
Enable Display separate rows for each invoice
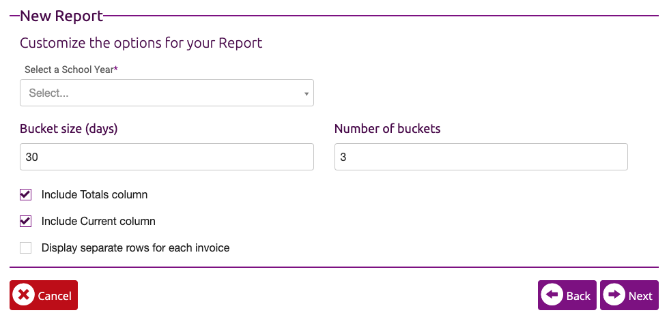pyautogui.click(x=26, y=247)
